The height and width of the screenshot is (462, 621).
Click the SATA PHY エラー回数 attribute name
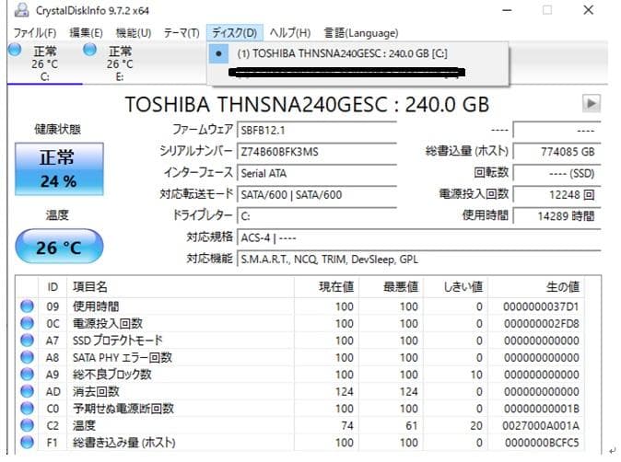pyautogui.click(x=123, y=357)
